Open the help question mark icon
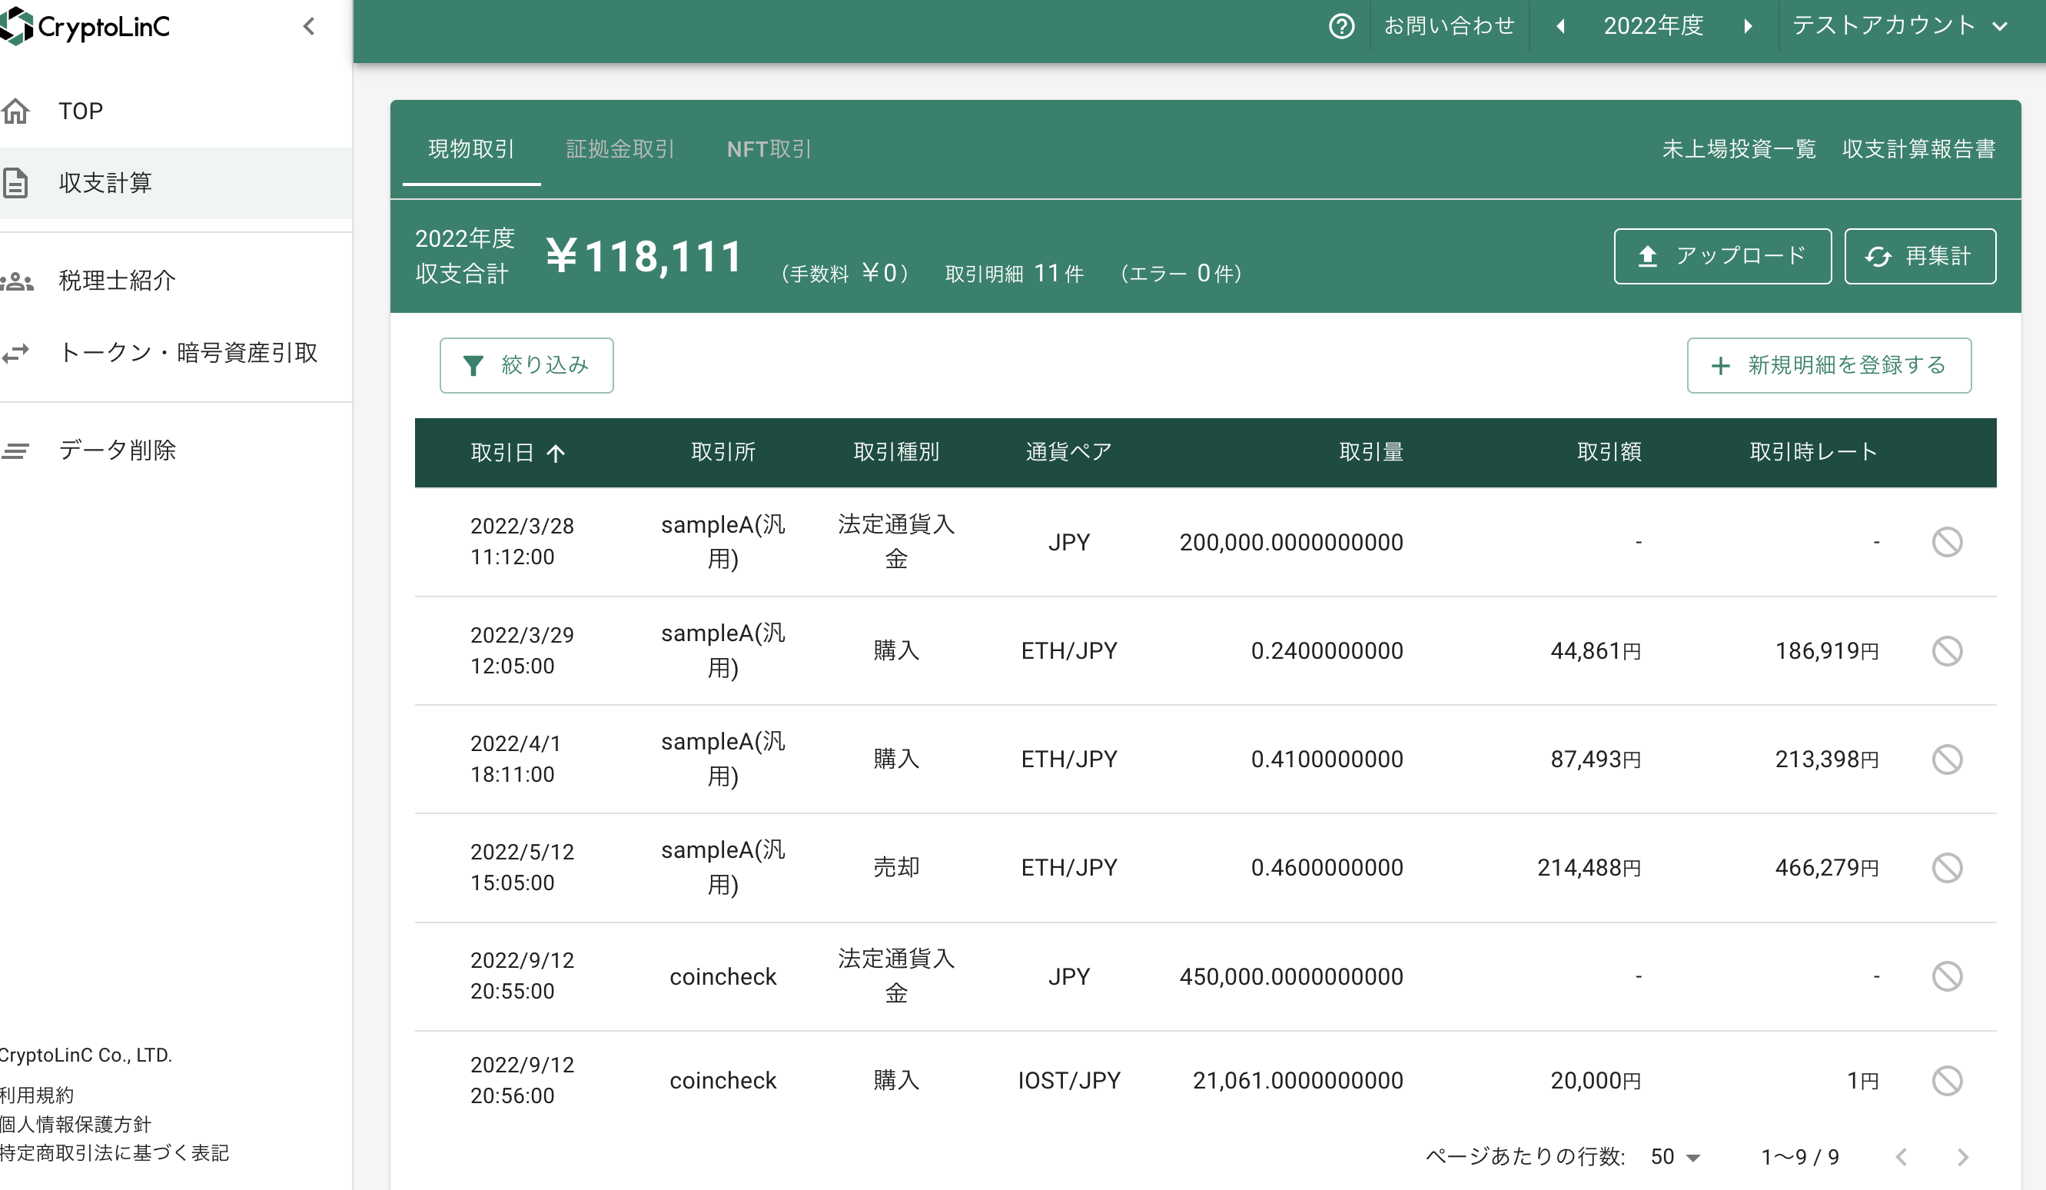The image size is (2046, 1190). (1341, 25)
